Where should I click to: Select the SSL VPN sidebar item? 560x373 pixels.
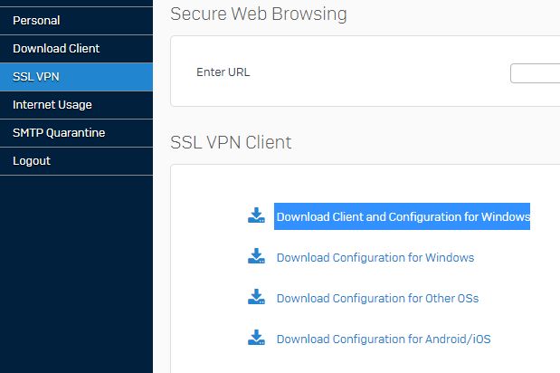(76, 77)
